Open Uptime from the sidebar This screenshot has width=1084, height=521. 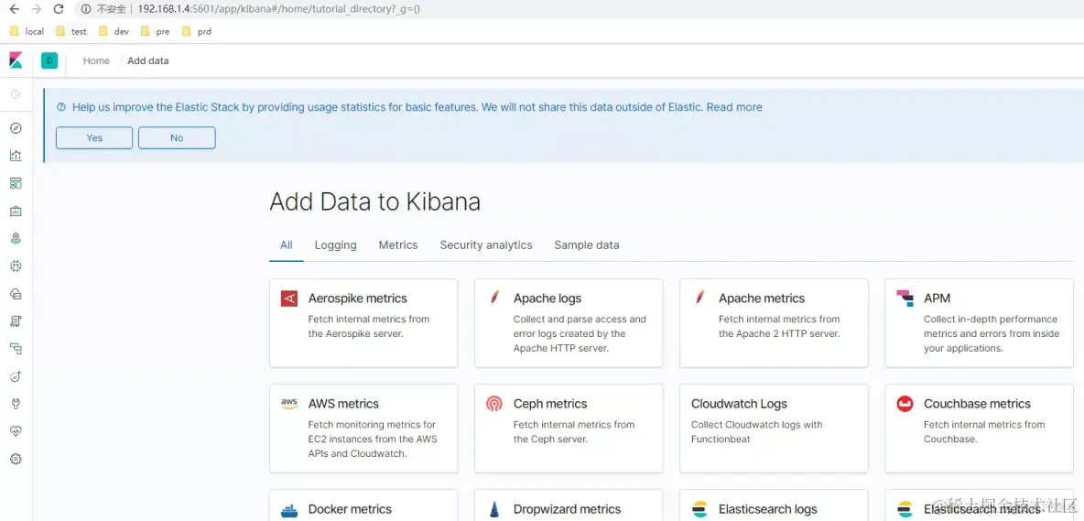[16, 376]
